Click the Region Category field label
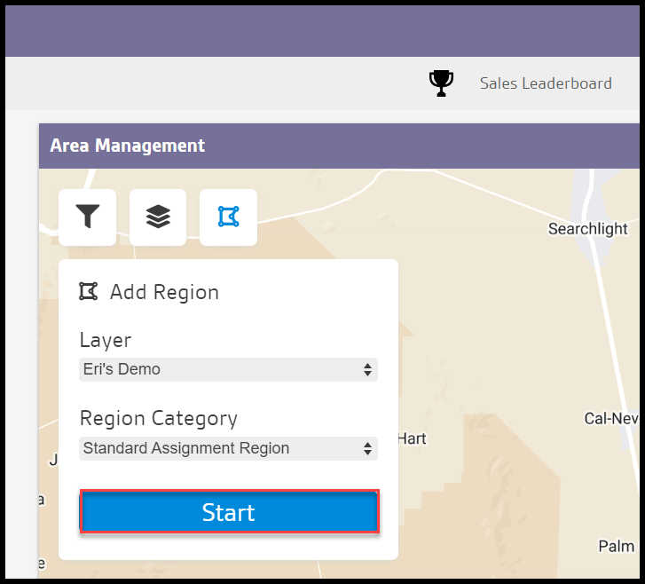 (159, 418)
